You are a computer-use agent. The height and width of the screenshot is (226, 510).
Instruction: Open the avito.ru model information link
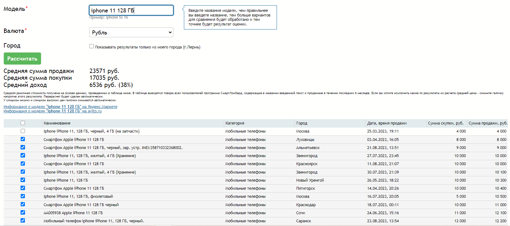53,111
